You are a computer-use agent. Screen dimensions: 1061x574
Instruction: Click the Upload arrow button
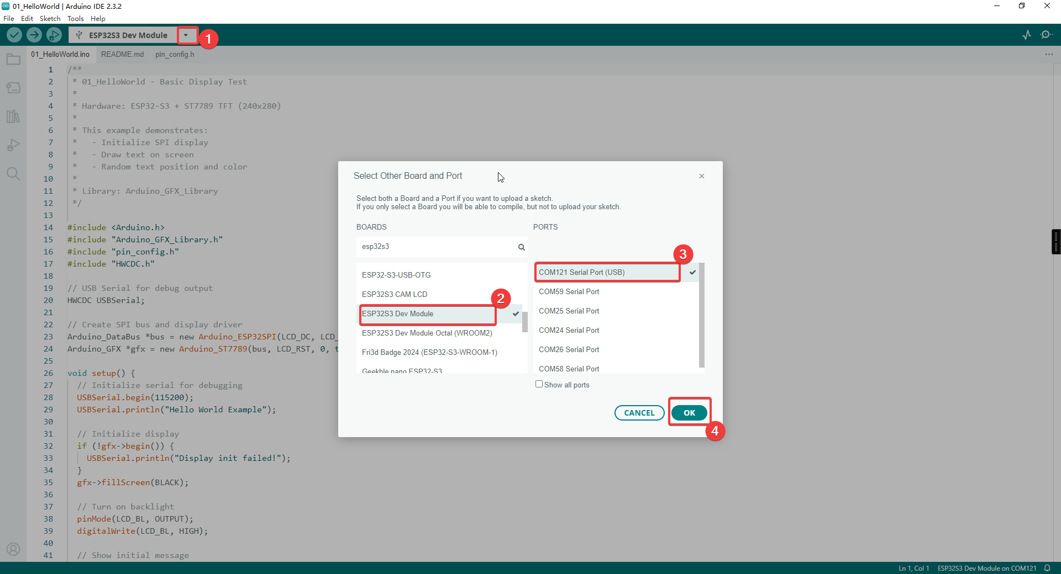[34, 35]
